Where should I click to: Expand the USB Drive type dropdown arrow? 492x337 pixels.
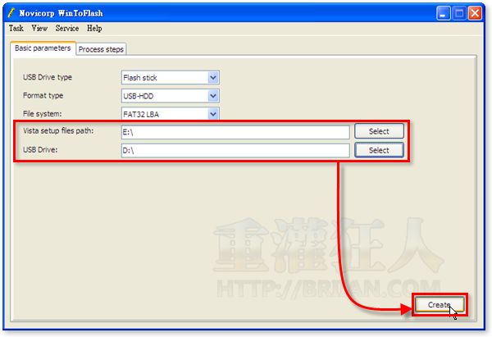[213, 78]
